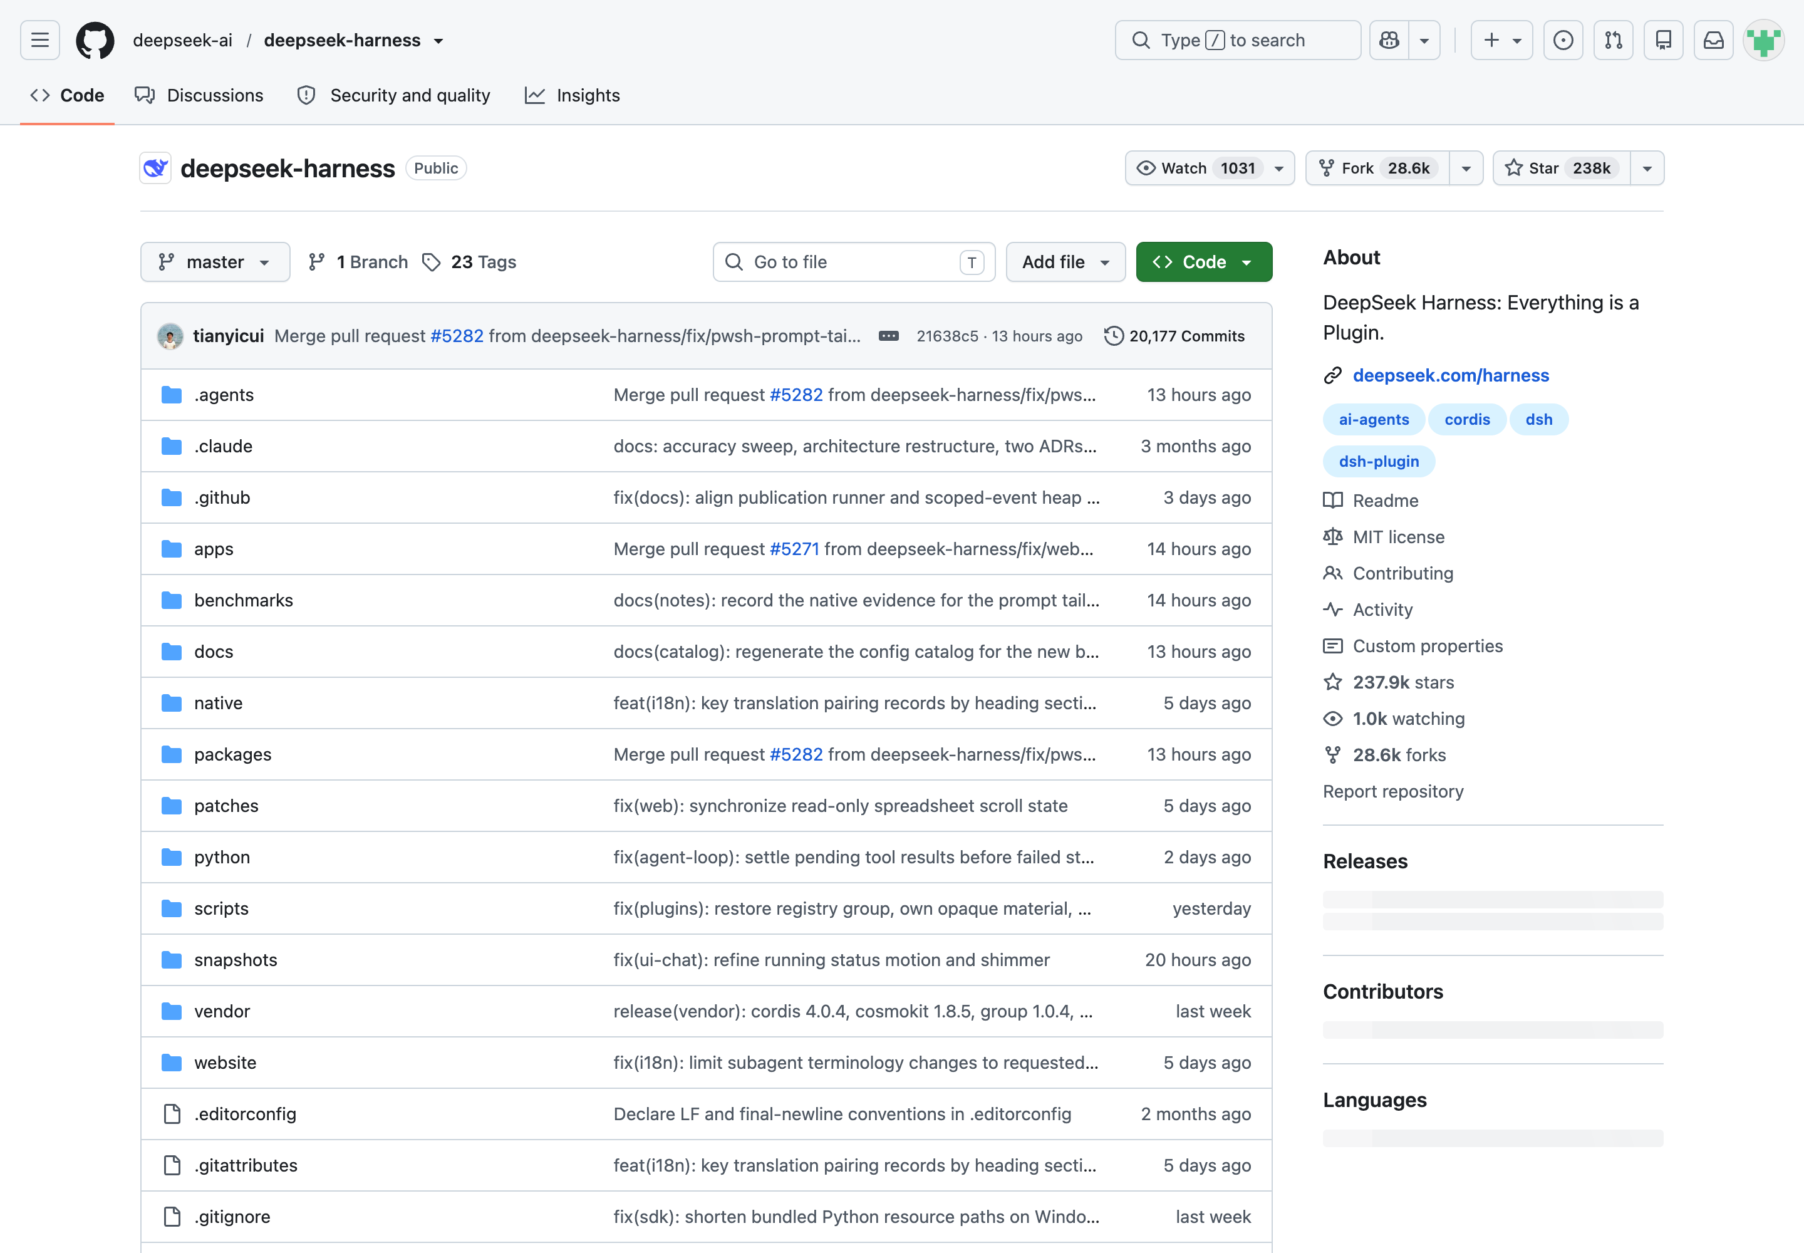Open the Copilot chat icon
The image size is (1804, 1253).
tap(1389, 40)
